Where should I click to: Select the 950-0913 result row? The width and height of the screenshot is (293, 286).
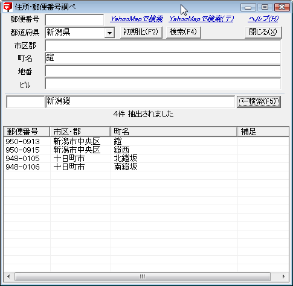pyautogui.click(x=146, y=142)
